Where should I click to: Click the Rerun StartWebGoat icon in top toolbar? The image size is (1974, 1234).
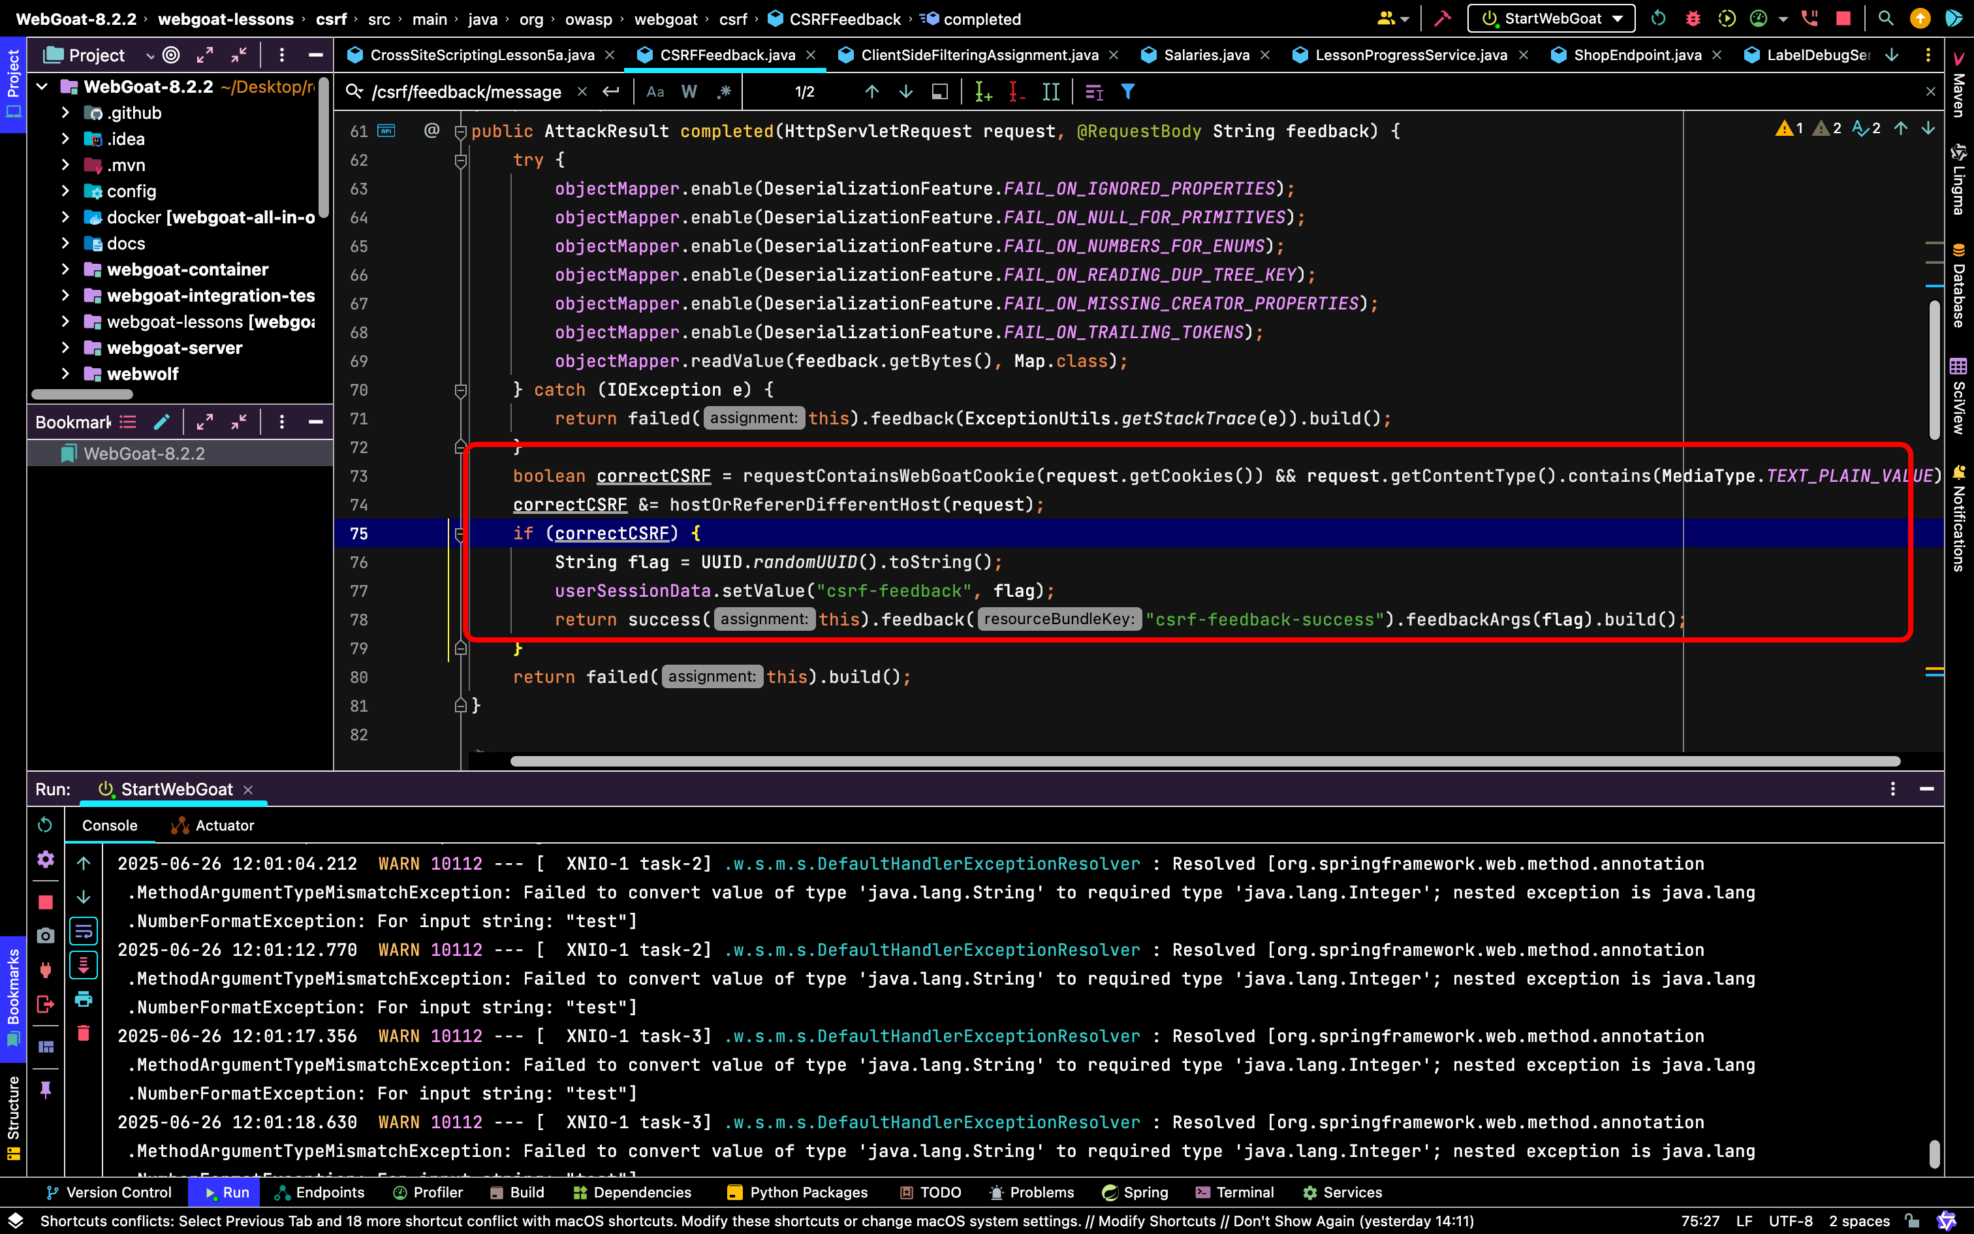click(x=1658, y=18)
